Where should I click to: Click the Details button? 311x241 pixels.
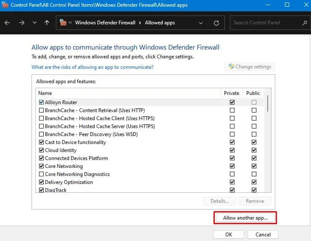(220, 201)
